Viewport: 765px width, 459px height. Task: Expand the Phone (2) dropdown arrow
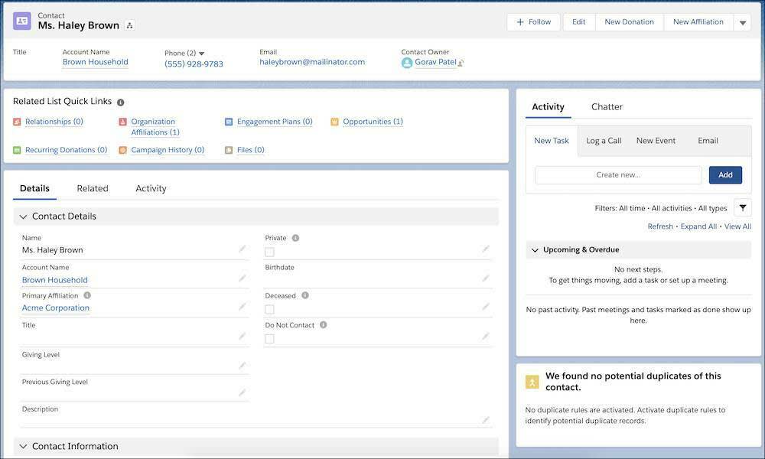[201, 54]
